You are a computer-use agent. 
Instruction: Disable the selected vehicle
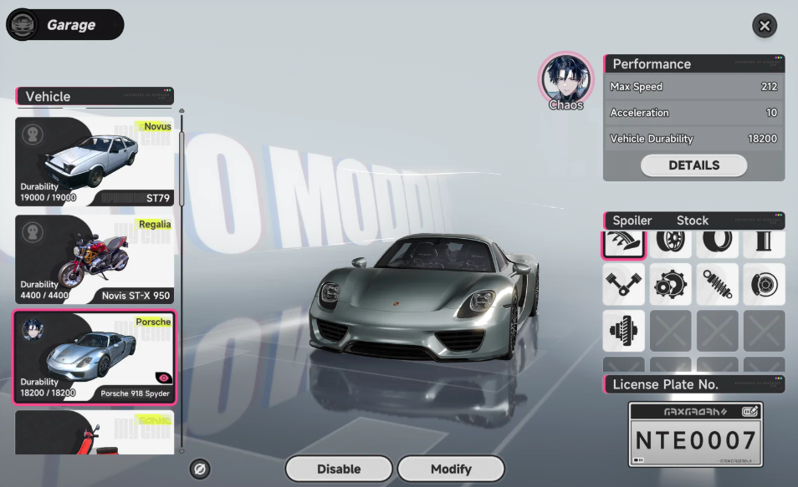coord(339,469)
